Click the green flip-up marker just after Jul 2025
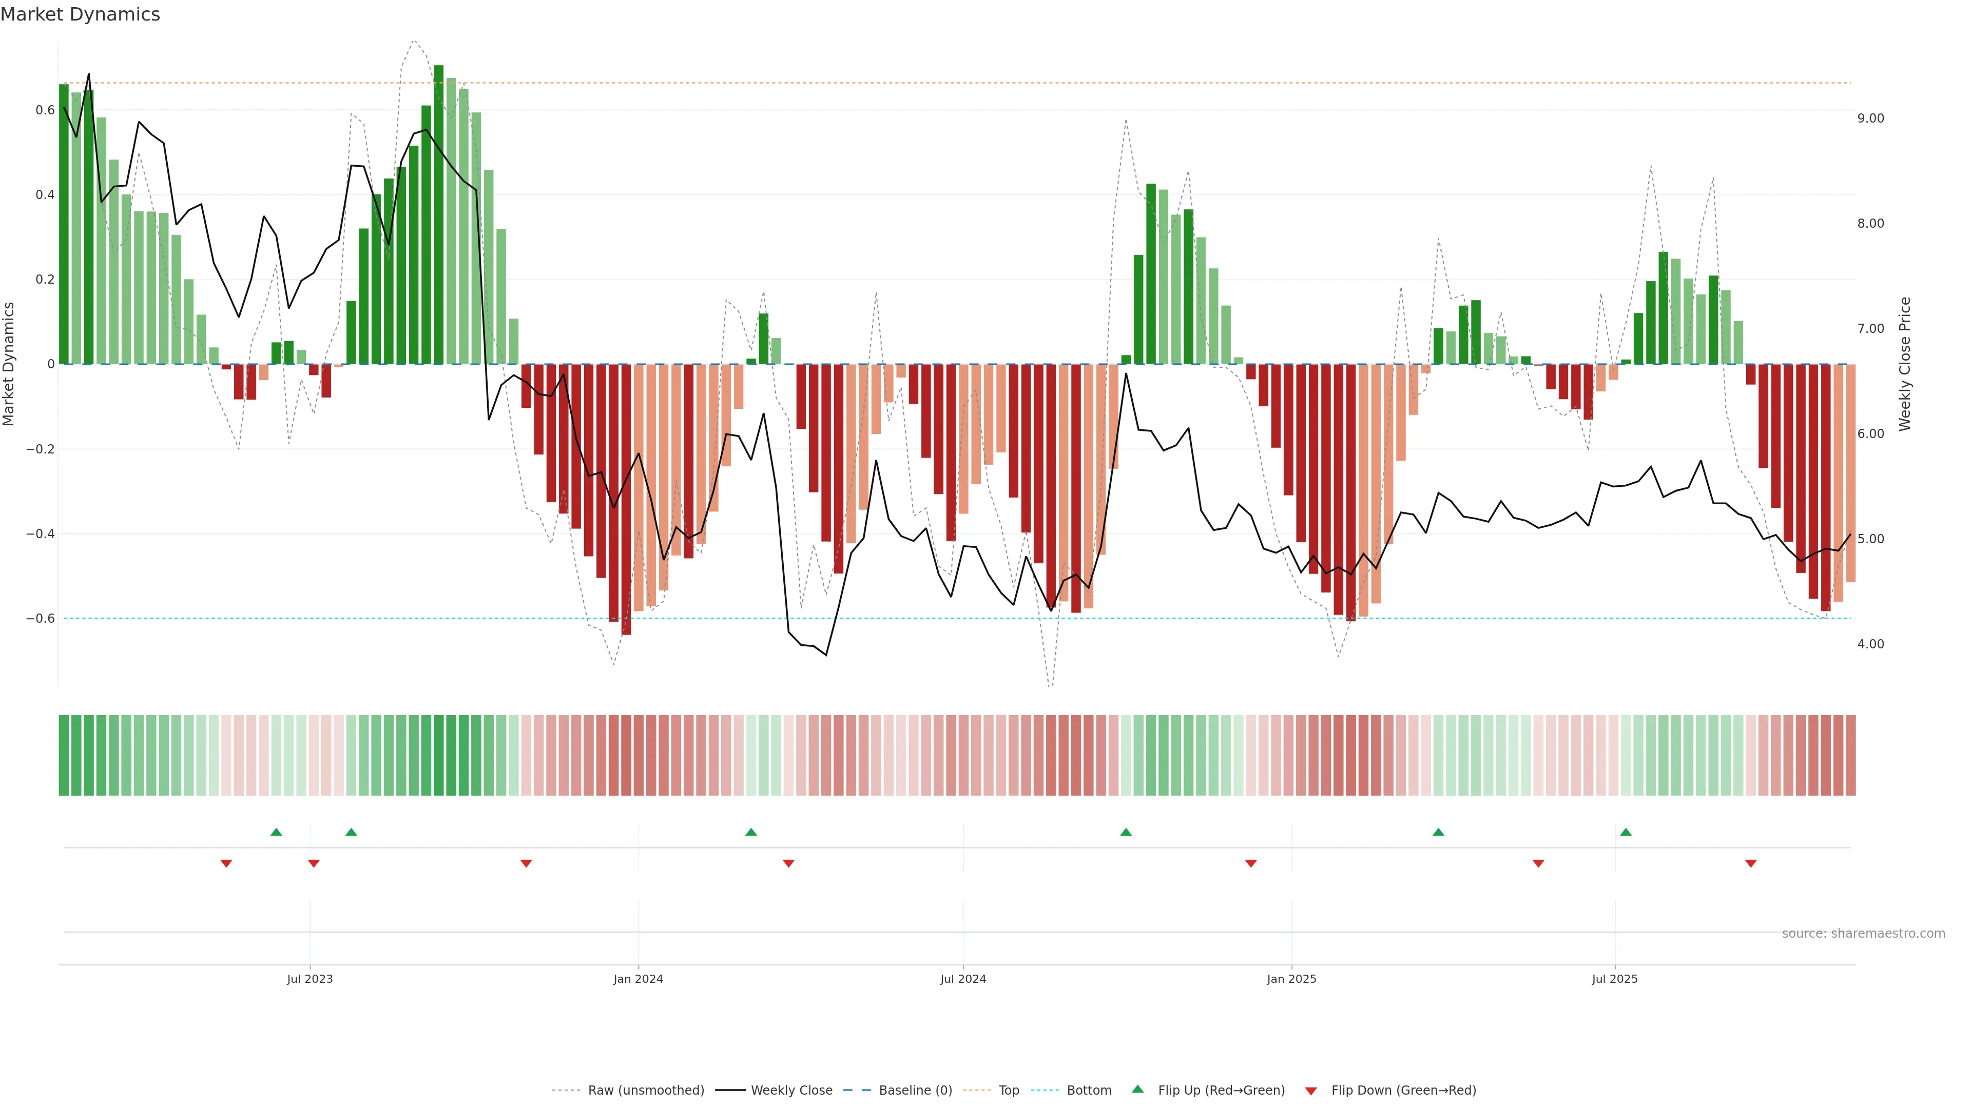This screenshot has width=1971, height=1108. [x=1625, y=832]
